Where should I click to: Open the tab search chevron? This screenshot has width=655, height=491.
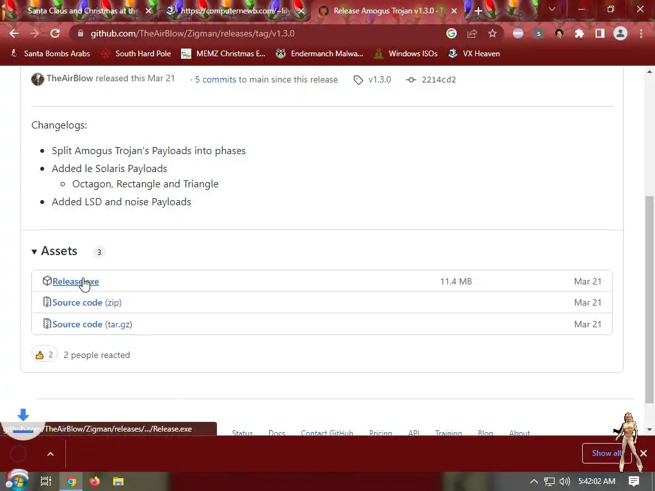click(x=552, y=9)
